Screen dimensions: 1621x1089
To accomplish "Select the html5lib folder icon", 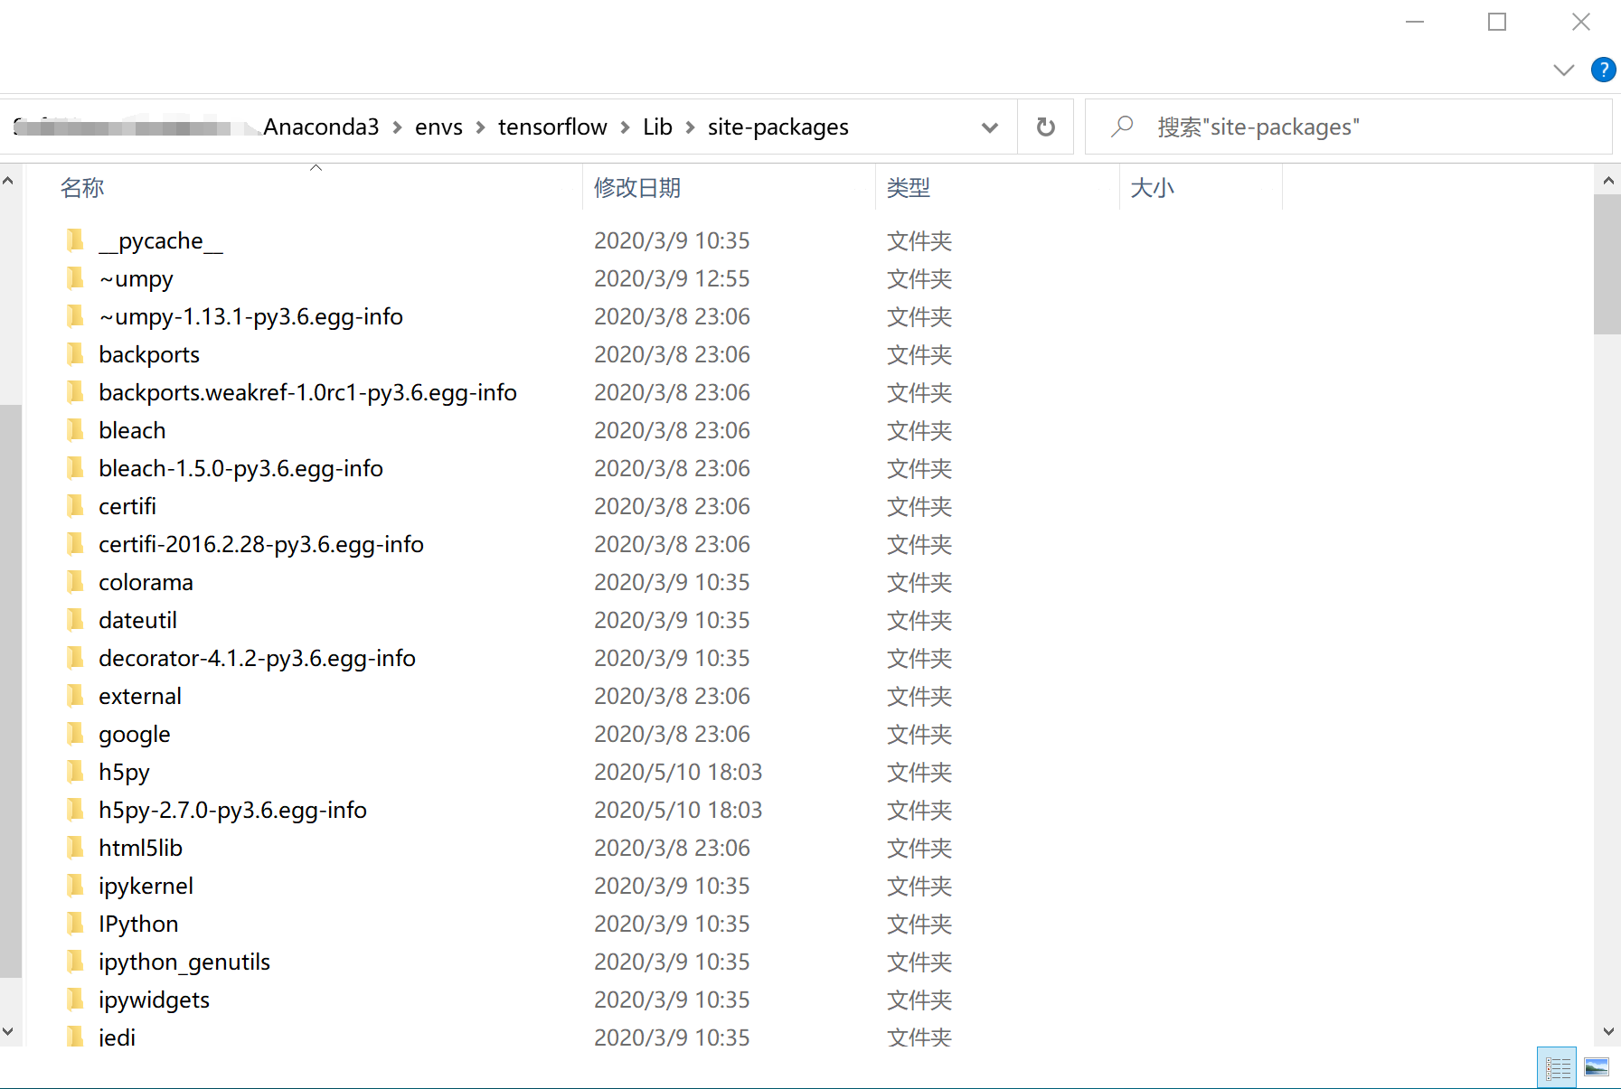I will point(75,848).
